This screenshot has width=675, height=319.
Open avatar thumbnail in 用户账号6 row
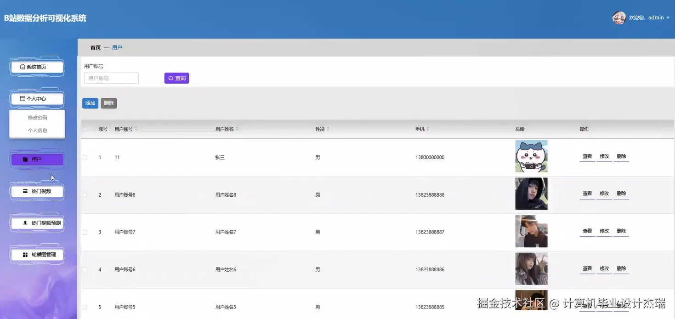(532, 268)
